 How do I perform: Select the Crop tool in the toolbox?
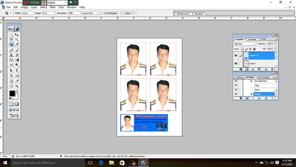click(x=11, y=45)
